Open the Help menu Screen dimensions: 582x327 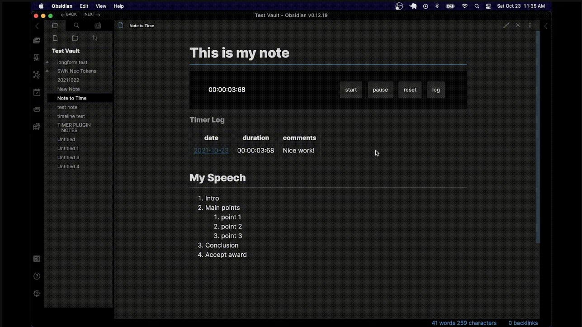click(x=118, y=6)
